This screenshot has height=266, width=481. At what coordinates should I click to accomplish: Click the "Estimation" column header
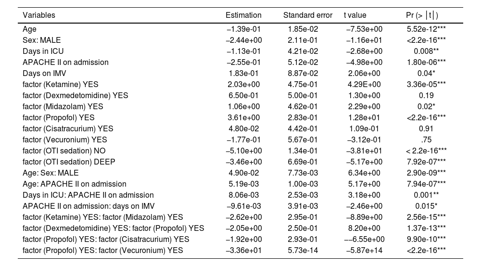point(243,15)
